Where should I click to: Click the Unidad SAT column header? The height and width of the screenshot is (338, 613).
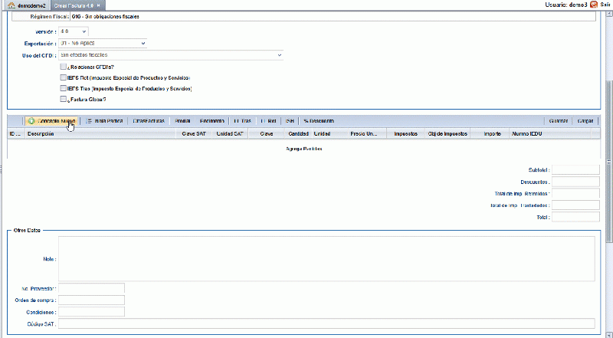pos(230,134)
